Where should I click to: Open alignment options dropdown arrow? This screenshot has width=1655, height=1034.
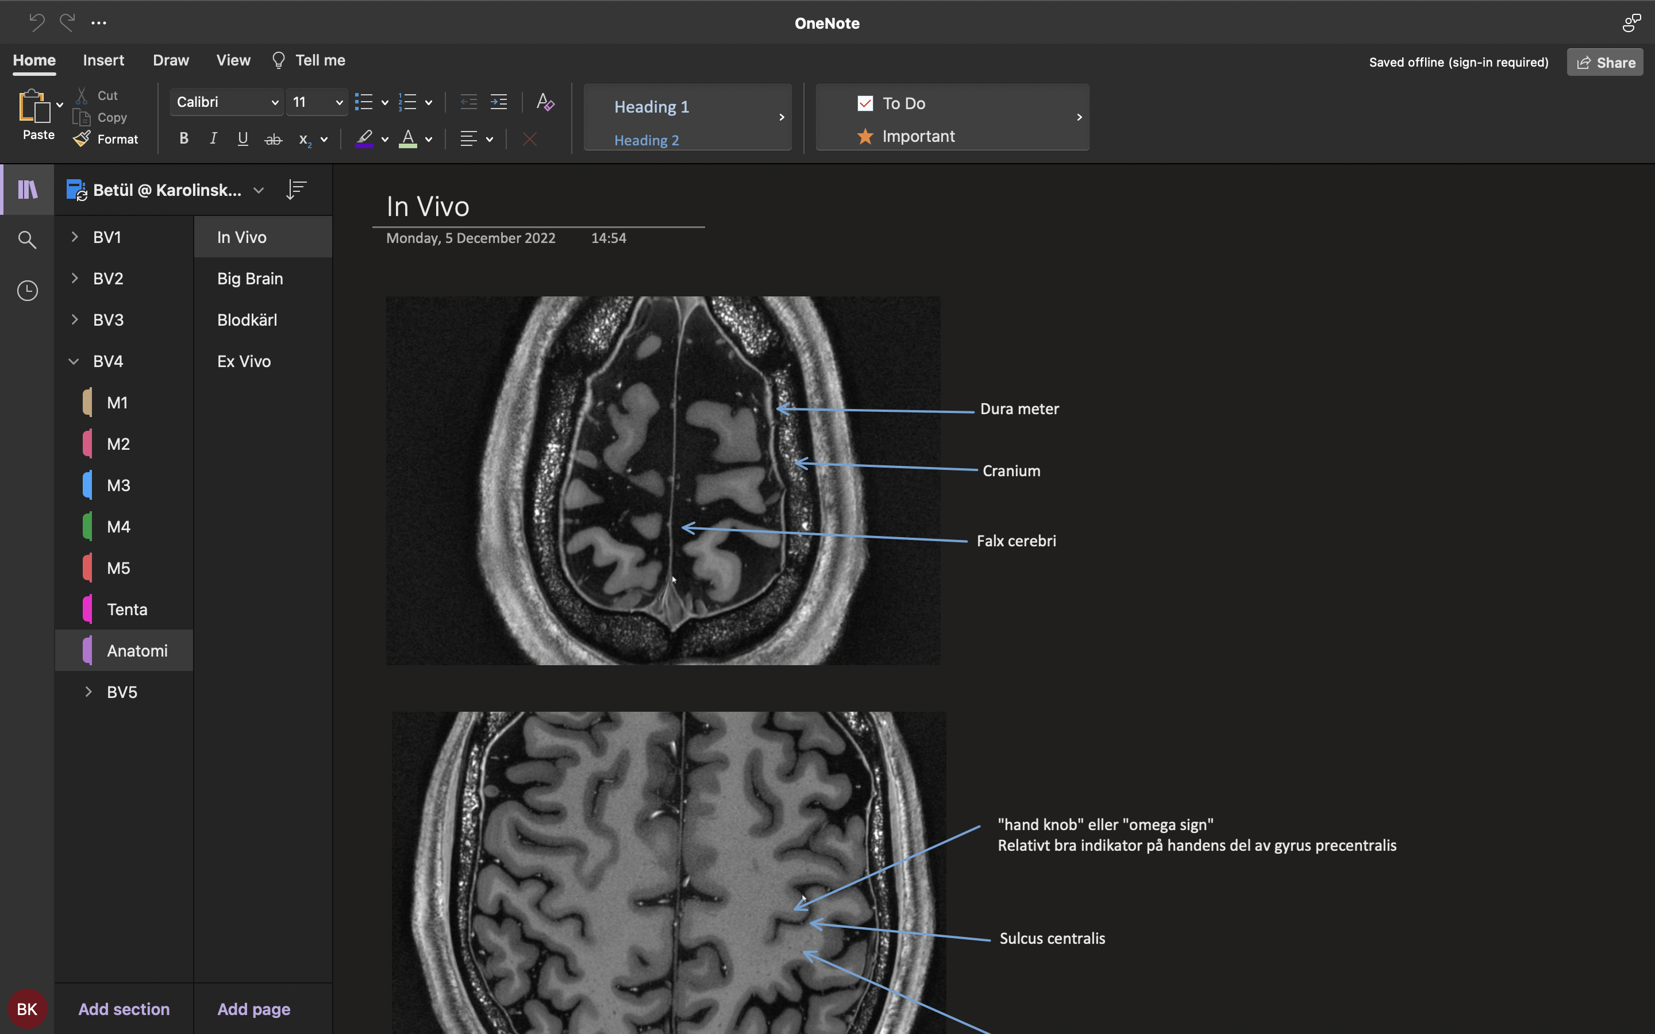coord(490,140)
